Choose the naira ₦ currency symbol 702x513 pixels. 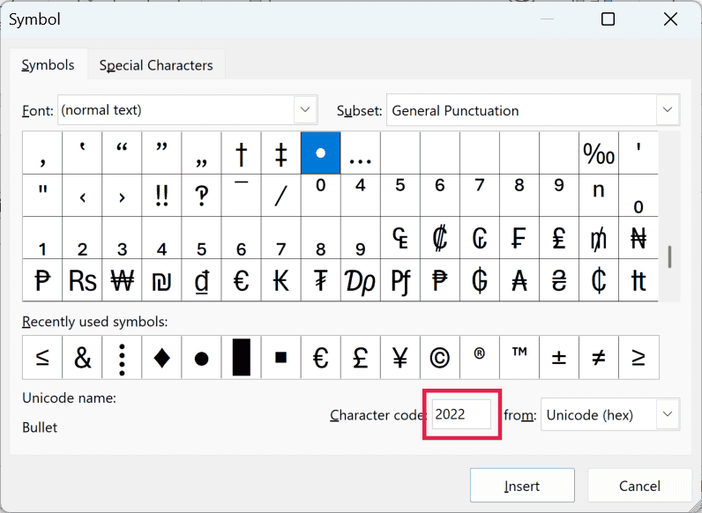(x=639, y=238)
